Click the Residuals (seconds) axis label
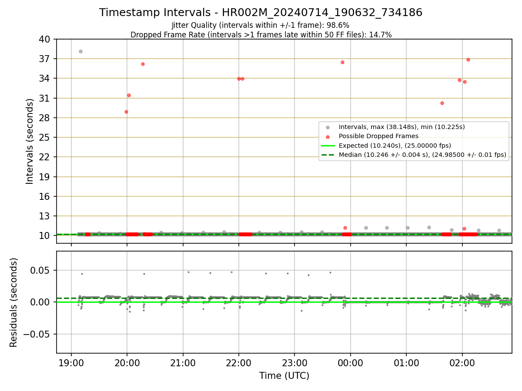Screen dimensions: 522x391 tap(14, 302)
